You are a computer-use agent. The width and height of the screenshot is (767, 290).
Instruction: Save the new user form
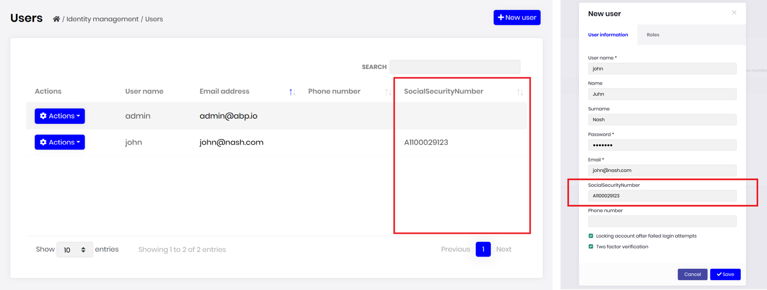725,274
